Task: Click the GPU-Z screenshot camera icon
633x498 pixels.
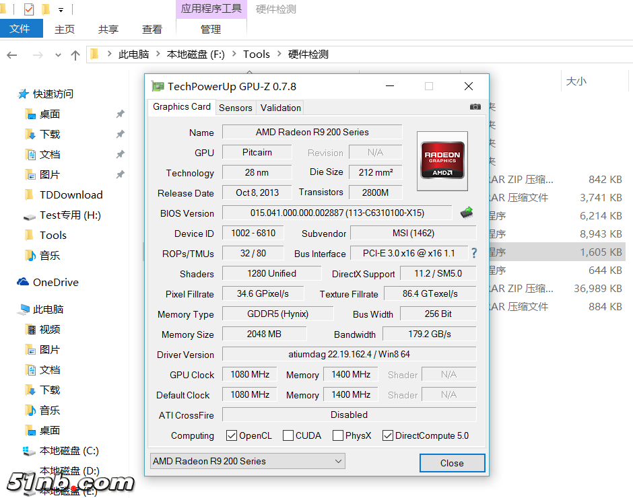Action: [475, 106]
